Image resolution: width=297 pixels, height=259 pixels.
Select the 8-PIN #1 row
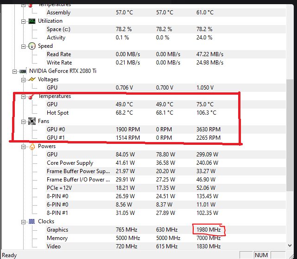[x=166, y=213]
